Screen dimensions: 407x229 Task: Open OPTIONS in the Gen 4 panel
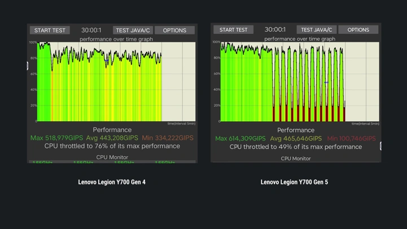[174, 30]
